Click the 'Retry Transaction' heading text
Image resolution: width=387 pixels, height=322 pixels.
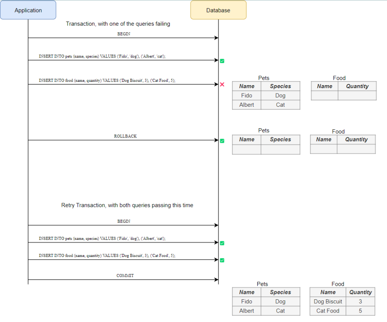click(x=127, y=205)
